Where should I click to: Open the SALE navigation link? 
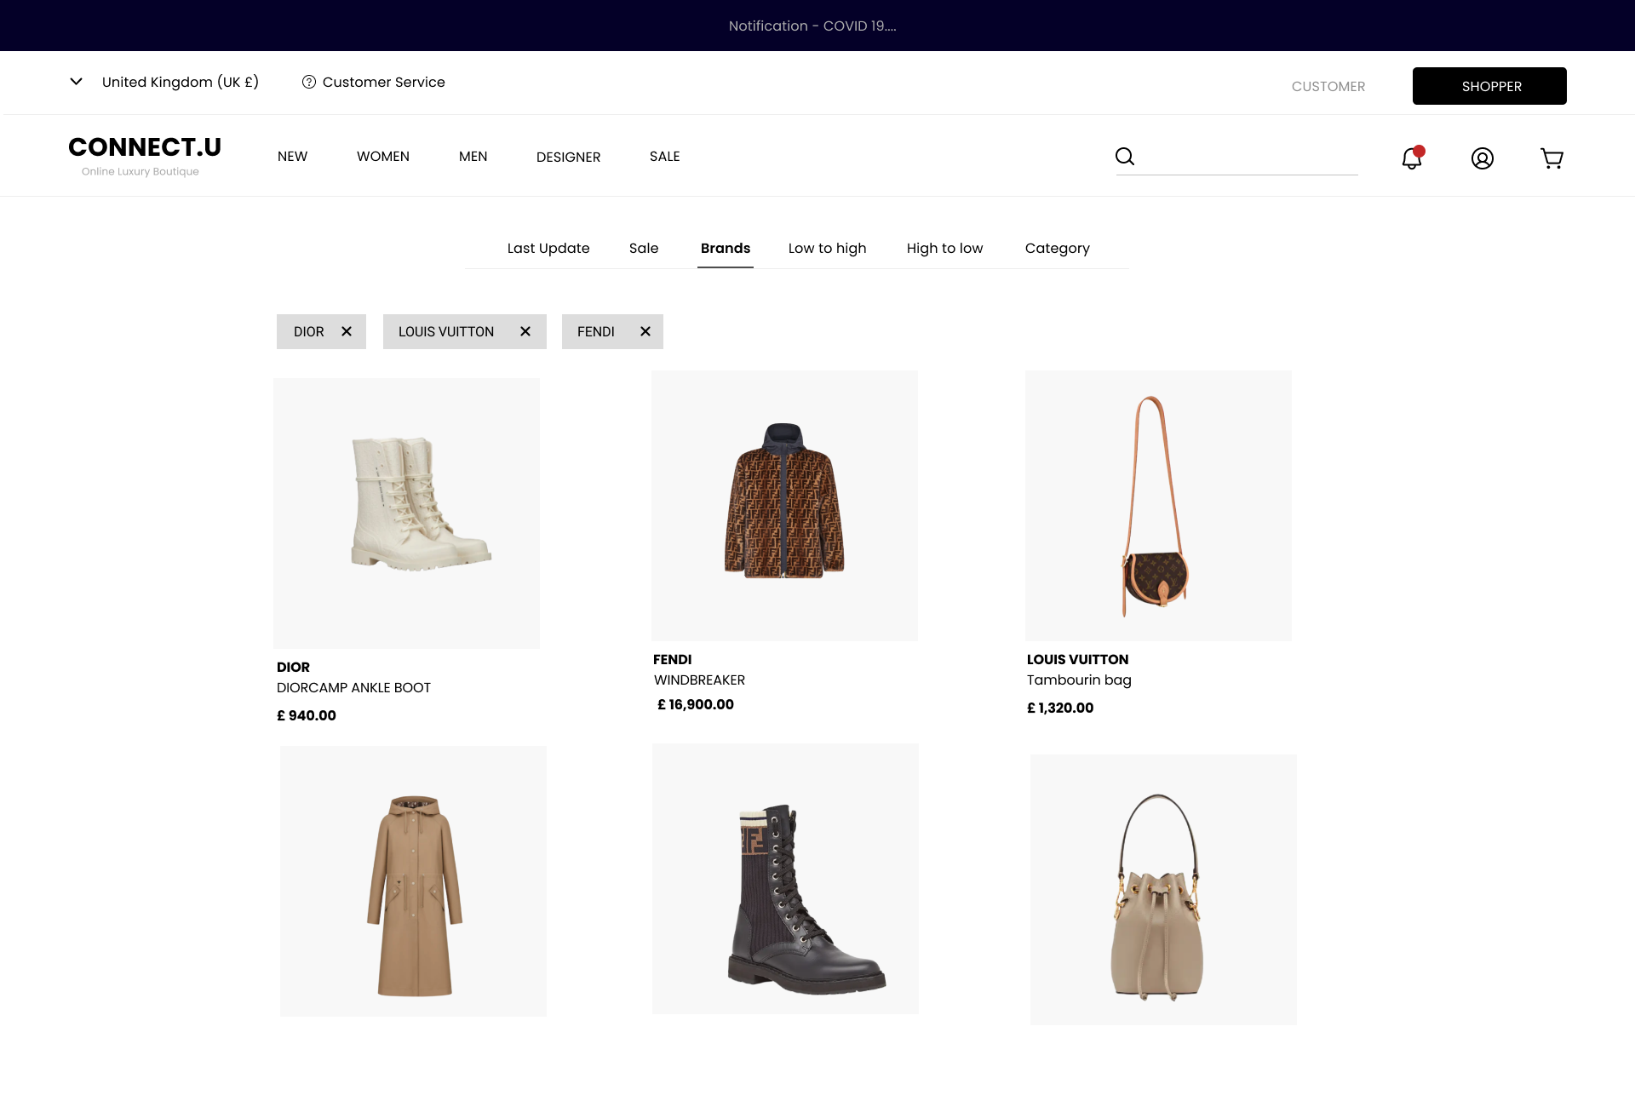coord(664,157)
